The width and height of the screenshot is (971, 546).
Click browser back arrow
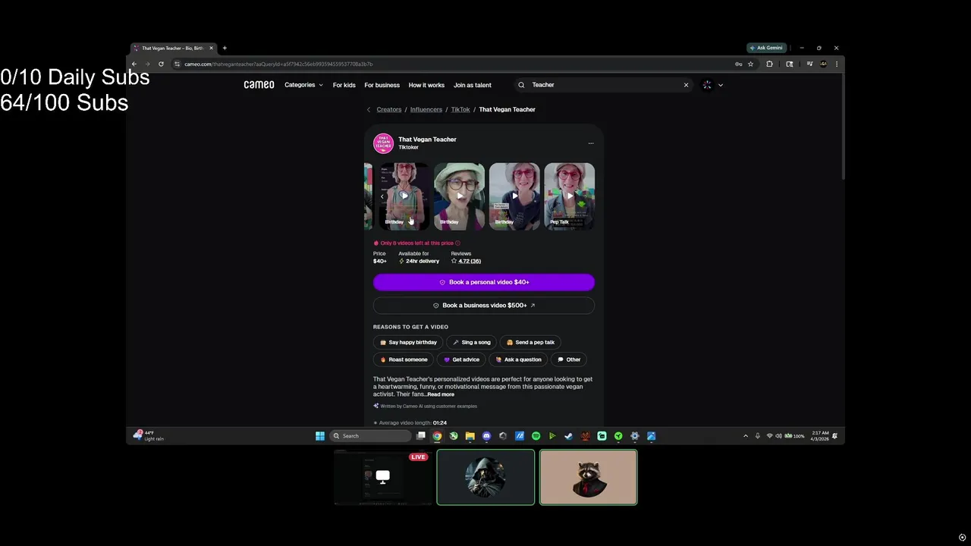134,64
